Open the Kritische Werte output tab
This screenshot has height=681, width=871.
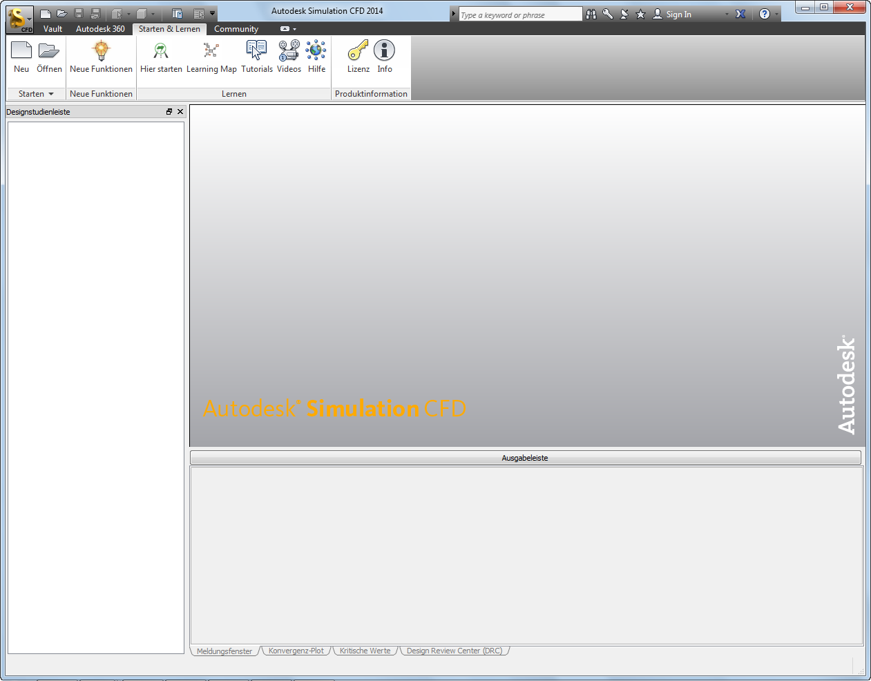point(365,651)
